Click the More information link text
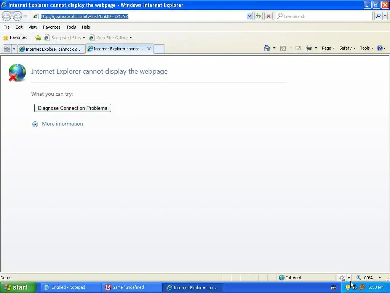 [x=62, y=124]
